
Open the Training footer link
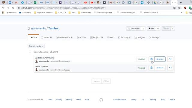tap(152, 100)
